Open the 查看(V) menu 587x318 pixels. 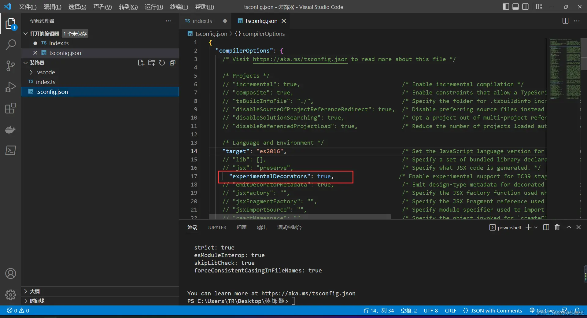[102, 7]
